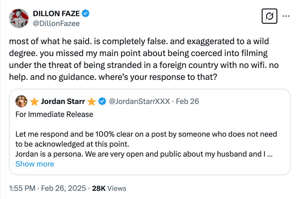Click the star emoji after Jordan Starr
298x199 pixels.
pos(91,101)
